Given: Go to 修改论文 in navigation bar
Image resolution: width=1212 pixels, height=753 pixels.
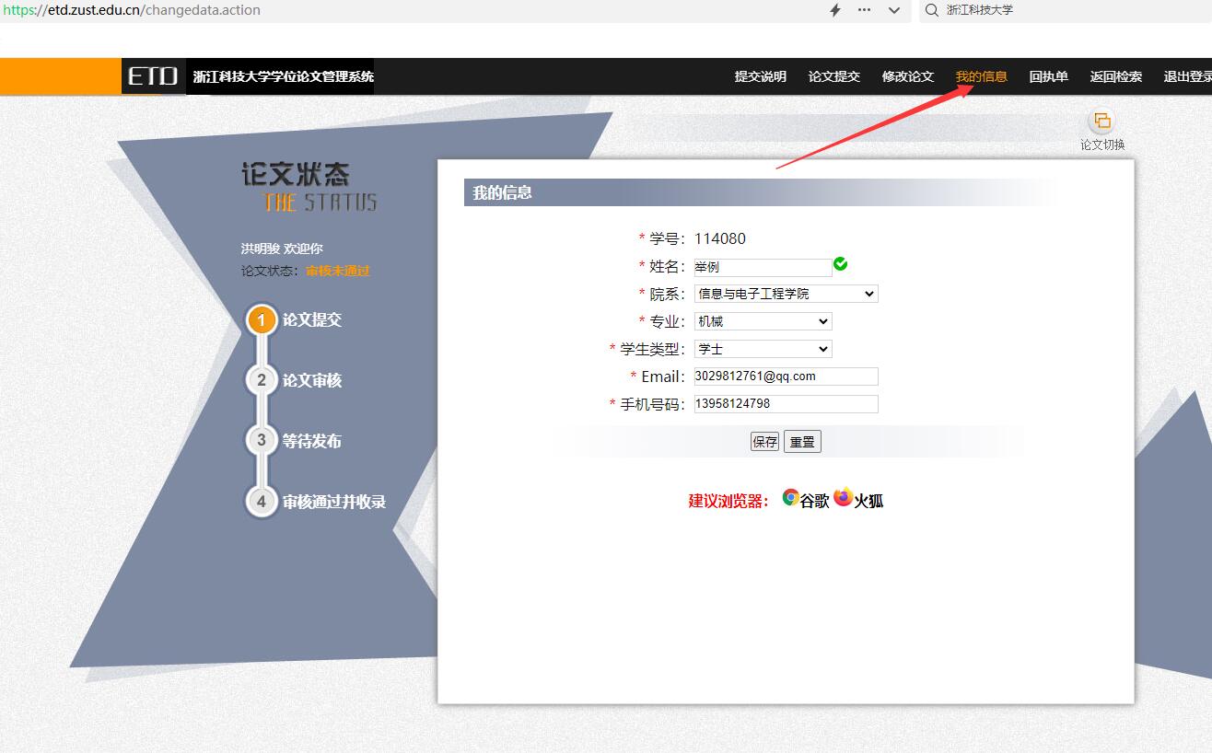Looking at the screenshot, I should click(x=907, y=76).
